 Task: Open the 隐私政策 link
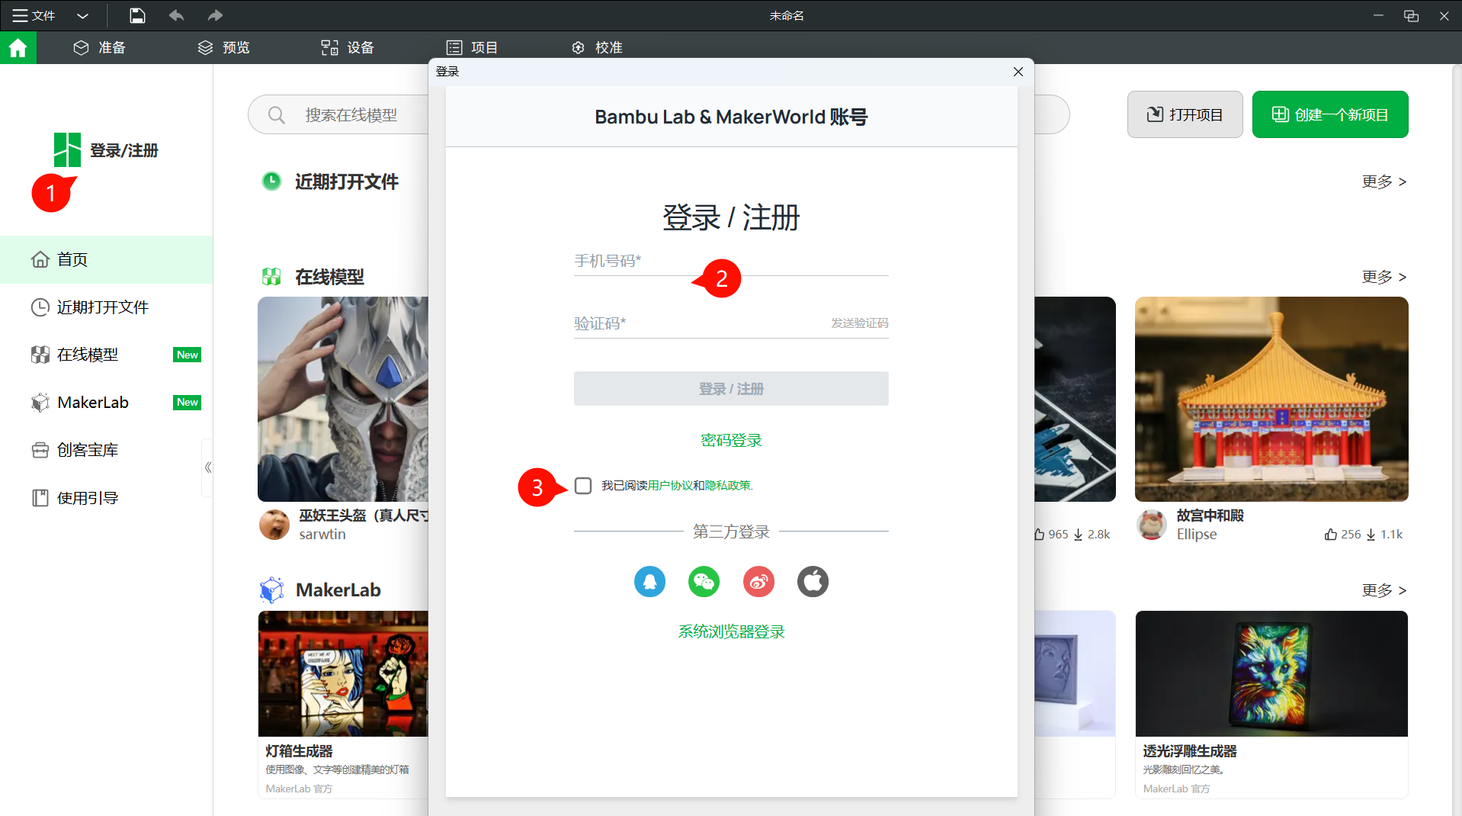(x=727, y=486)
